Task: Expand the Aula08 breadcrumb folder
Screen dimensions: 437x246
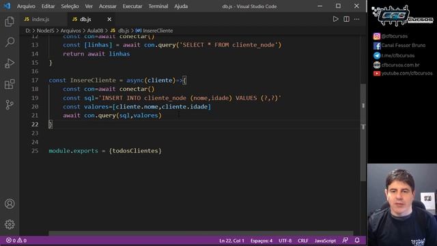Action: (x=95, y=31)
